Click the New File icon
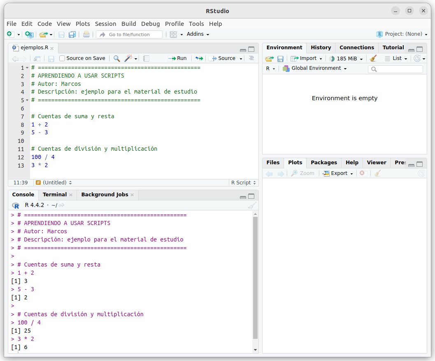 pyautogui.click(x=10, y=34)
